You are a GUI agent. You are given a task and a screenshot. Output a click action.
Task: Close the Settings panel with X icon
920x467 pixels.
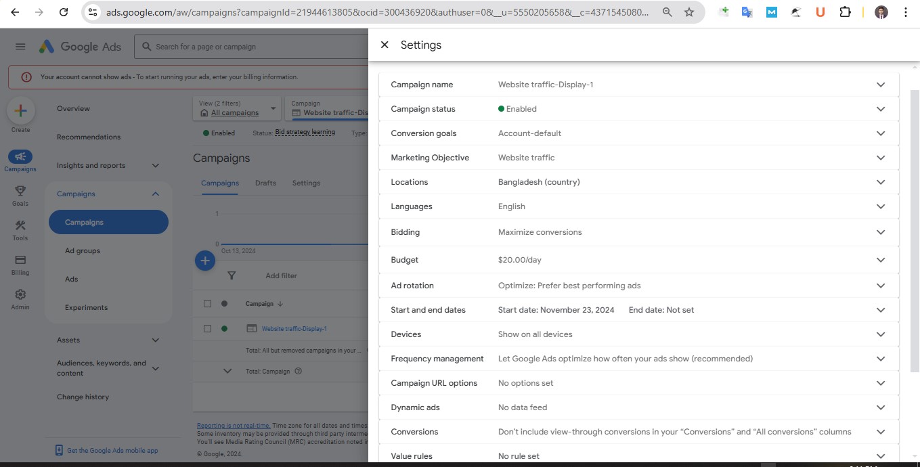(x=385, y=45)
